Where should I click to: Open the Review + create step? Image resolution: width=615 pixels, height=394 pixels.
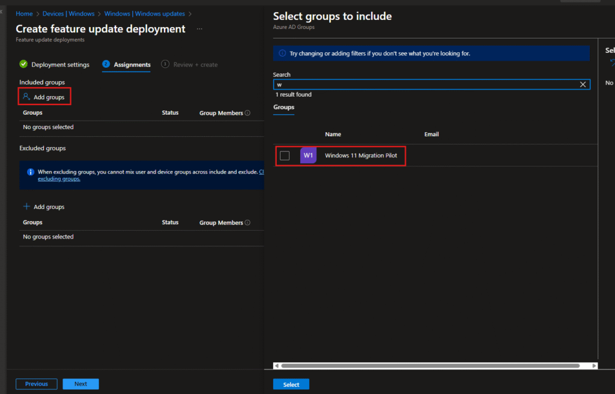pyautogui.click(x=195, y=65)
